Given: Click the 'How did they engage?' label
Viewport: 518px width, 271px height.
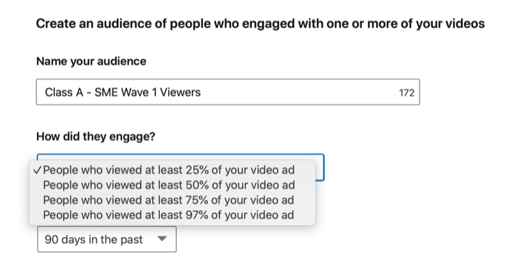Looking at the screenshot, I should (95, 137).
